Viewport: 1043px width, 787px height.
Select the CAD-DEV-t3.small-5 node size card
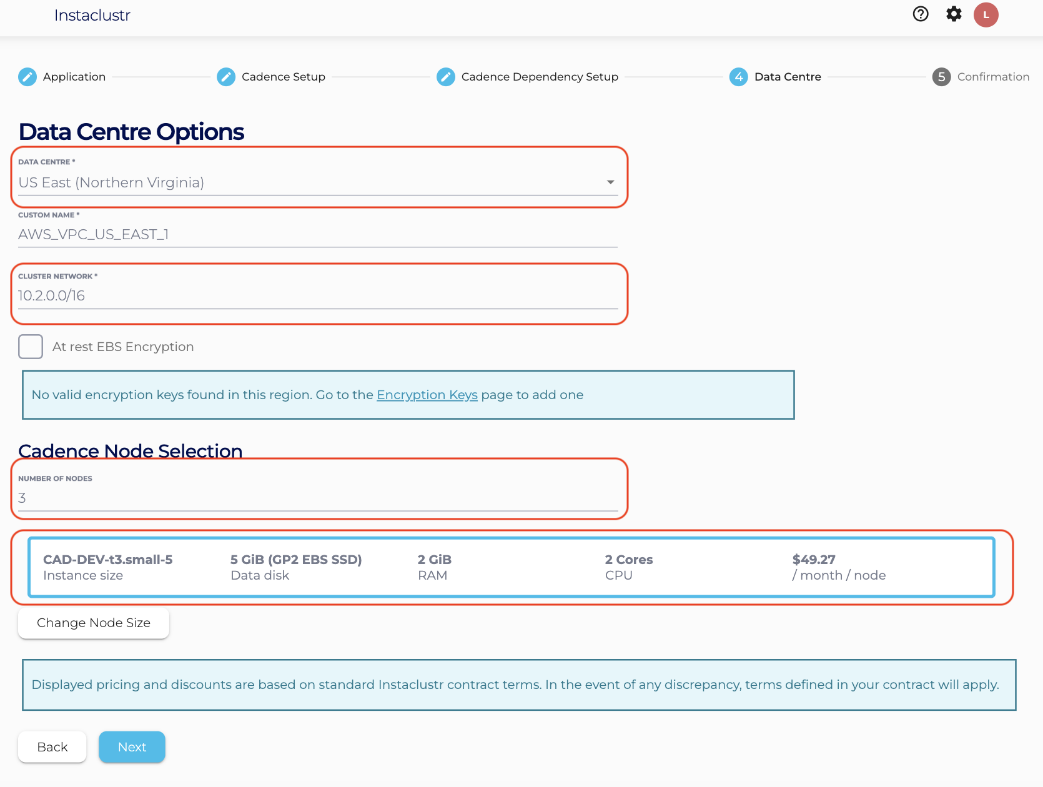click(x=511, y=567)
